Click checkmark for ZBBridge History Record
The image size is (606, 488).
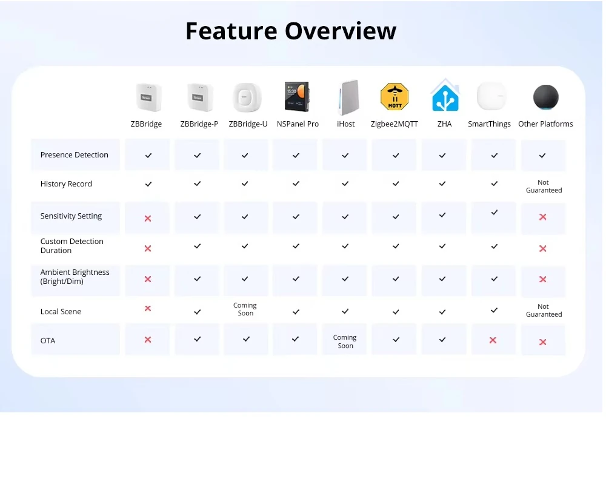[x=148, y=184]
